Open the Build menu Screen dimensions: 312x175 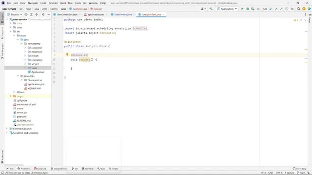pyautogui.click(x=63, y=3)
